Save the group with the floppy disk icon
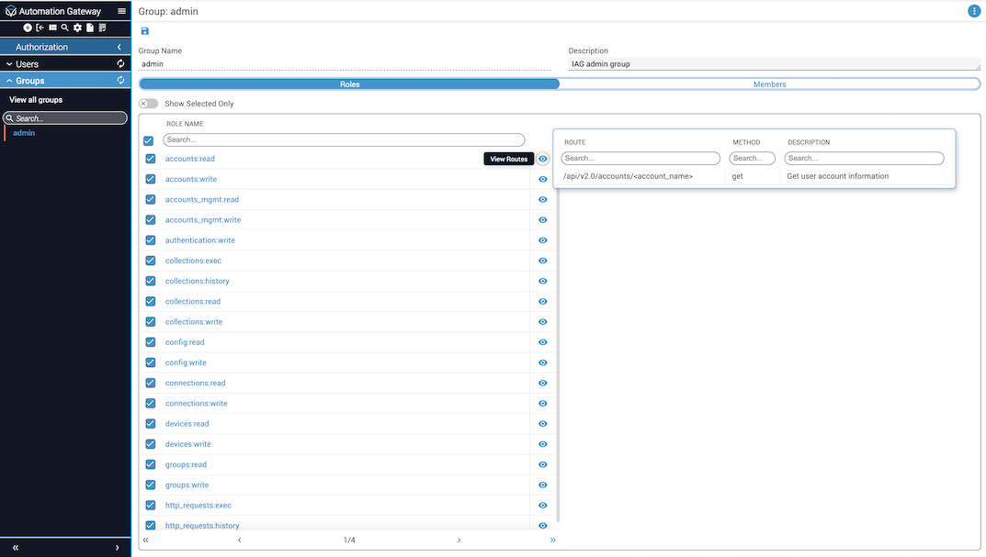This screenshot has width=986, height=557. (x=145, y=31)
